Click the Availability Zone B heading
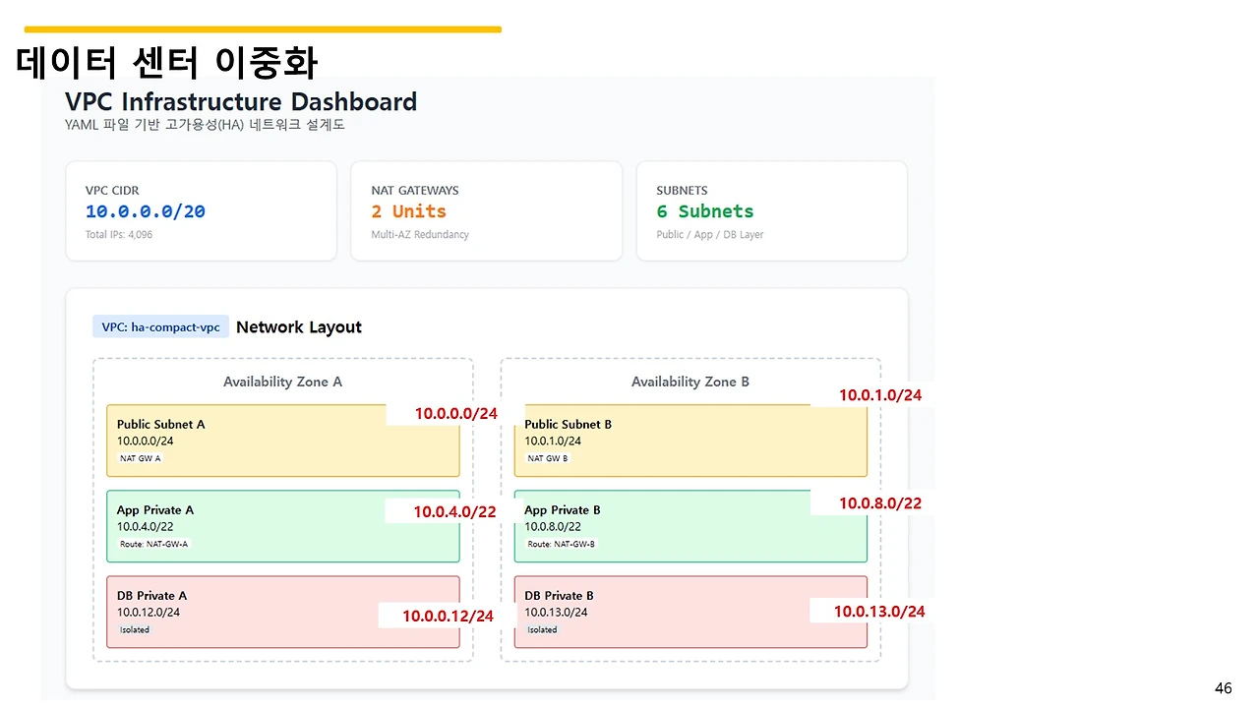The image size is (1259, 708). (x=689, y=382)
